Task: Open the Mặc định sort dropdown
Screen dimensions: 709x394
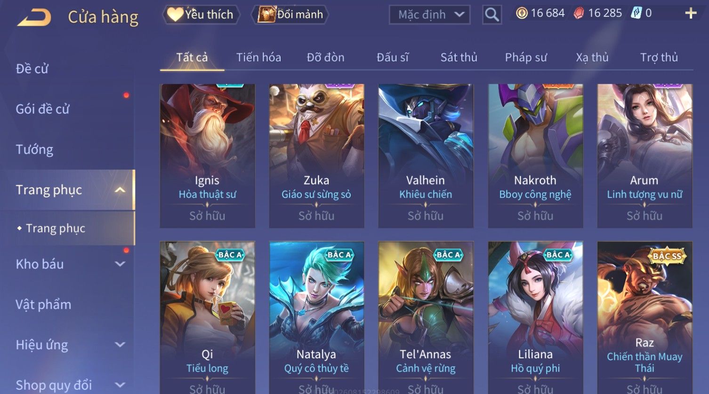Action: point(430,15)
